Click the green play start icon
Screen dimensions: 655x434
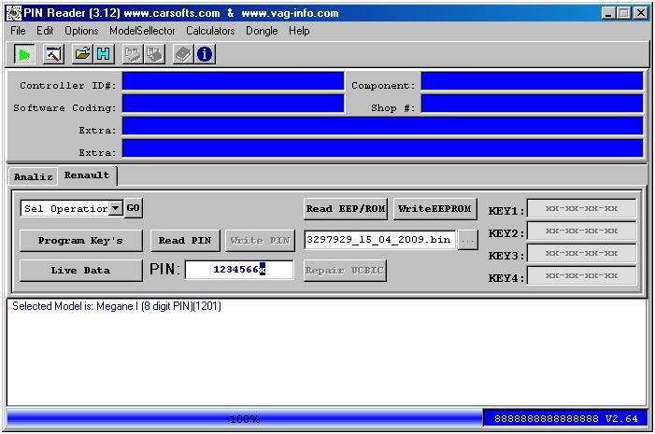click(x=24, y=54)
